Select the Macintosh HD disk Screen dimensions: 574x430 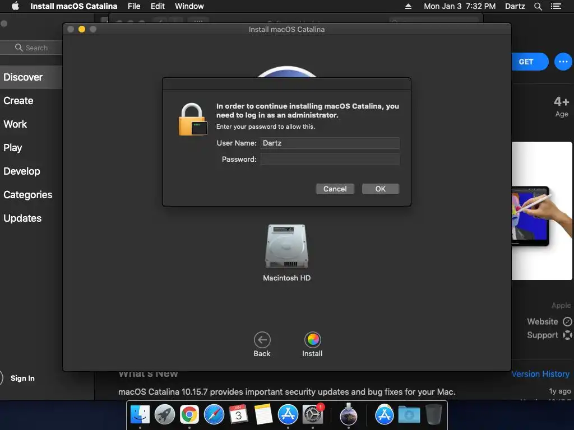click(286, 253)
